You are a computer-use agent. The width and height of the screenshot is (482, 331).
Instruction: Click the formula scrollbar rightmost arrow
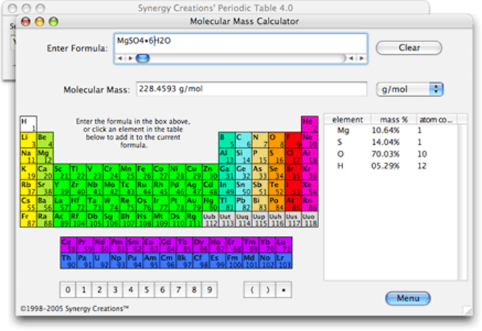(361, 58)
